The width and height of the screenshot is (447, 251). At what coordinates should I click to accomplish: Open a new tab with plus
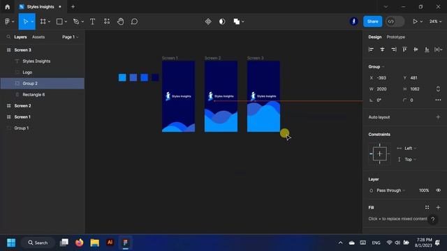(x=73, y=6)
